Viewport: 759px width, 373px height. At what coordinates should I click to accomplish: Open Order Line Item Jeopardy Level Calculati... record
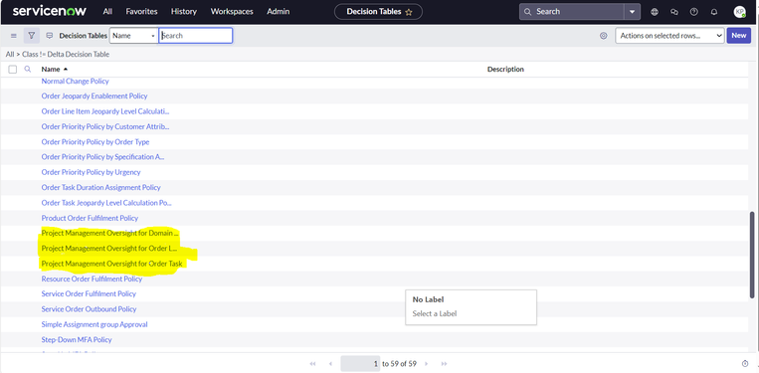pyautogui.click(x=105, y=111)
